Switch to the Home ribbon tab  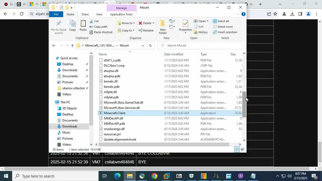tap(70, 14)
